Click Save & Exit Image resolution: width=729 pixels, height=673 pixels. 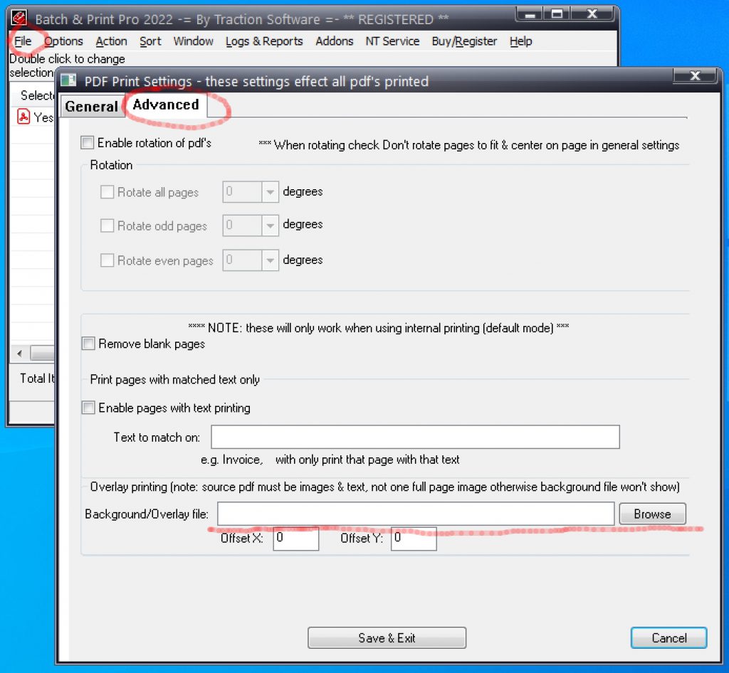(387, 637)
